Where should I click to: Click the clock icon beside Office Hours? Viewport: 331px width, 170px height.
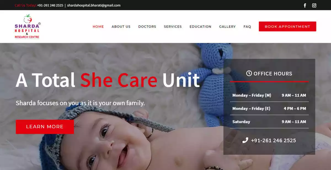pos(249,73)
